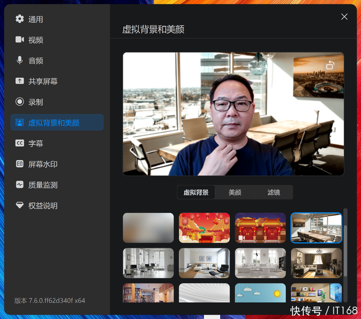Click the 权益说明 diamond icon
This screenshot has height=319, width=361.
tap(20, 205)
